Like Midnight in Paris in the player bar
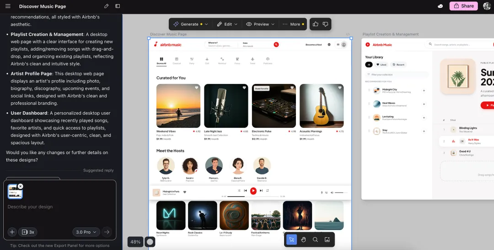The height and width of the screenshot is (250, 494). pyautogui.click(x=185, y=192)
